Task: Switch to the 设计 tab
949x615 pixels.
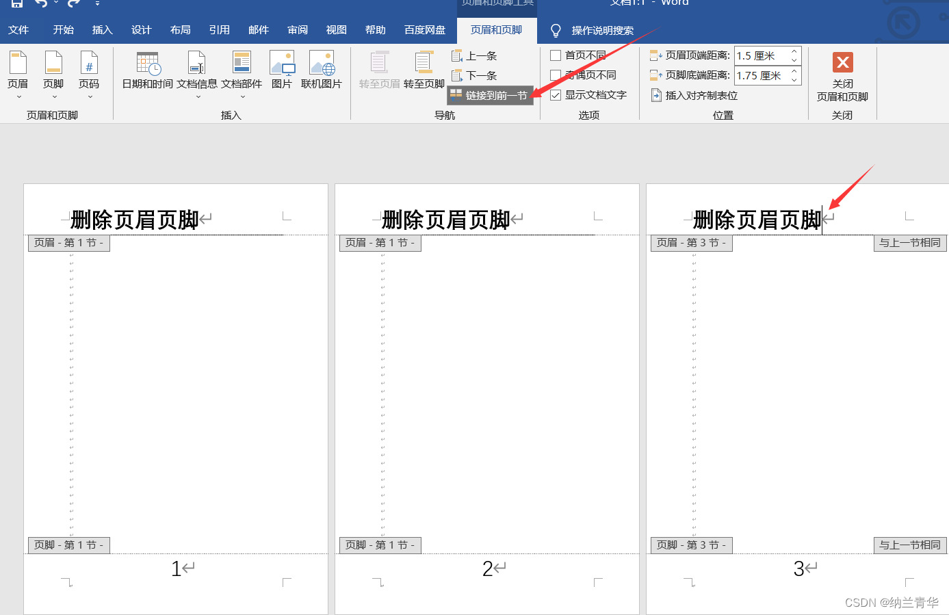Action: point(142,30)
